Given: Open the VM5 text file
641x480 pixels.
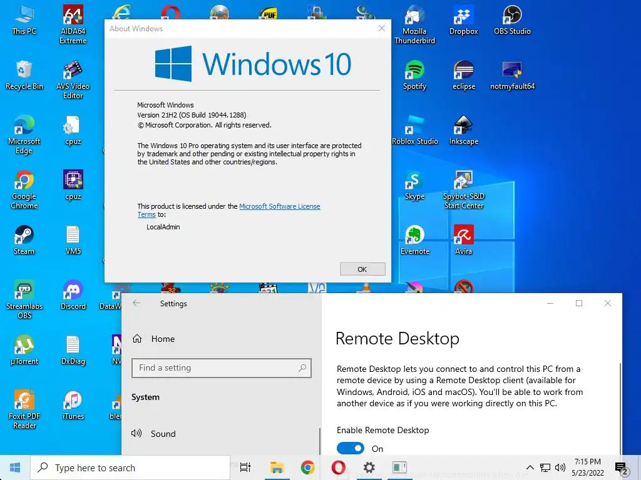Looking at the screenshot, I should click(x=73, y=241).
